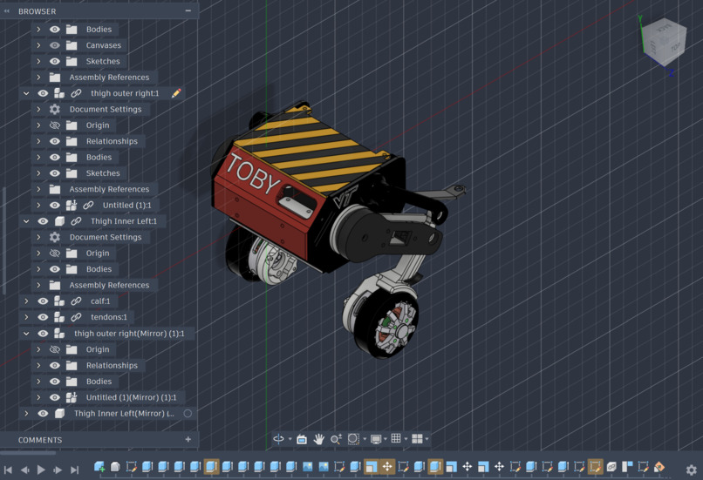The width and height of the screenshot is (703, 480).
Task: Step back one timeline feature
Action: click(x=24, y=470)
